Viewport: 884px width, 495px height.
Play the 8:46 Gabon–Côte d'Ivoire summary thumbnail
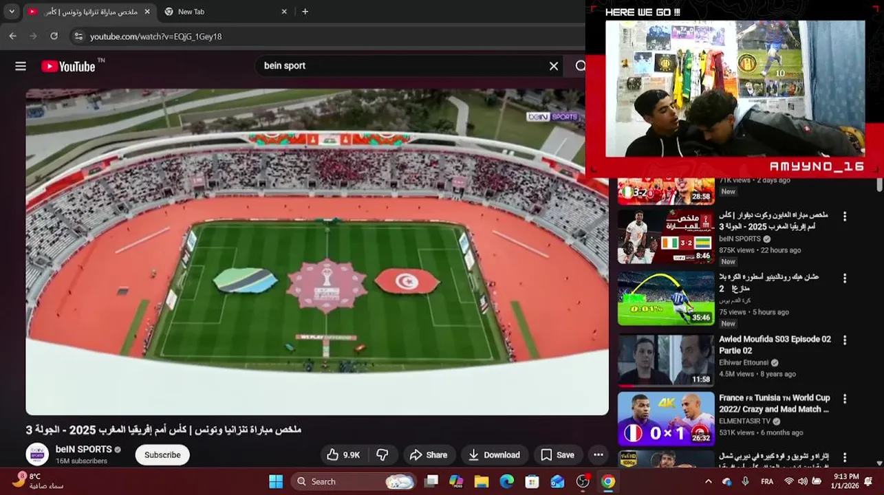pyautogui.click(x=666, y=236)
